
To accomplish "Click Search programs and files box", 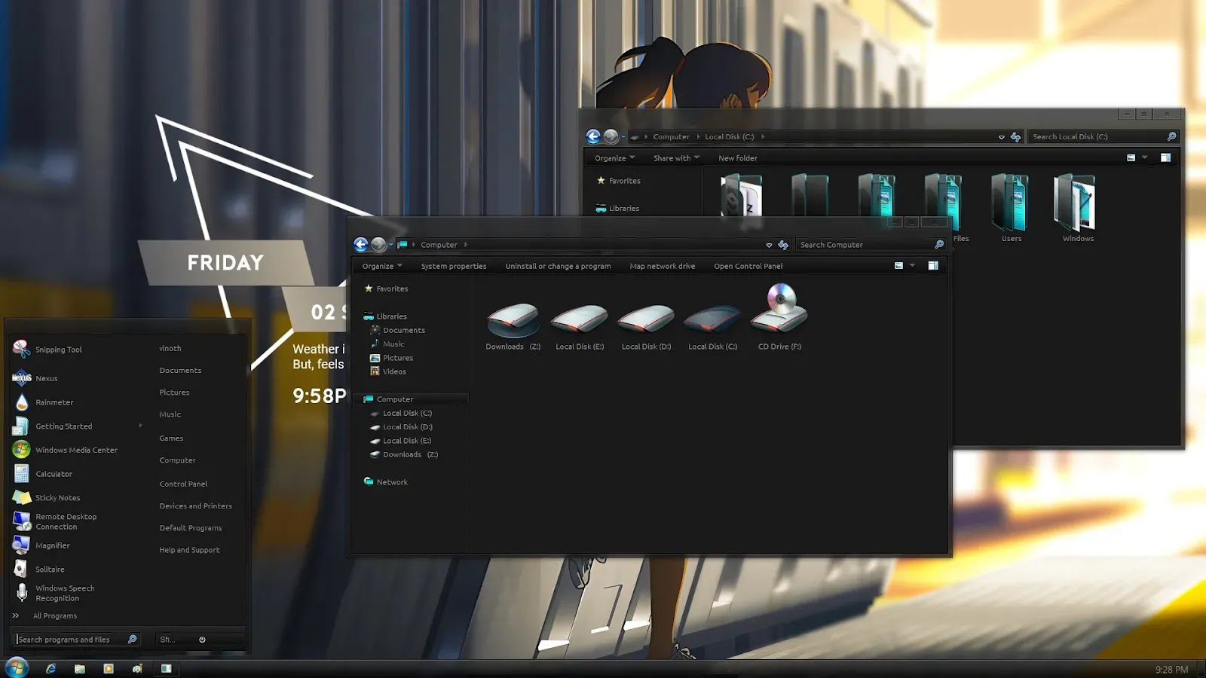I will (x=77, y=640).
